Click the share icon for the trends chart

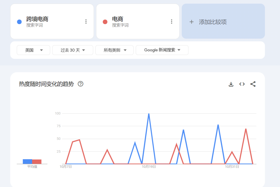point(253,84)
